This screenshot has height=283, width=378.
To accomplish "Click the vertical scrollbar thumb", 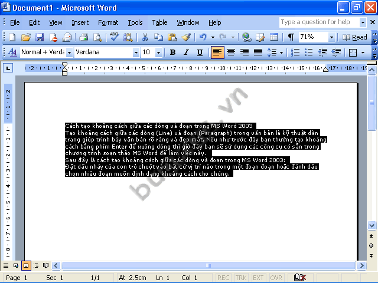I will point(372,103).
